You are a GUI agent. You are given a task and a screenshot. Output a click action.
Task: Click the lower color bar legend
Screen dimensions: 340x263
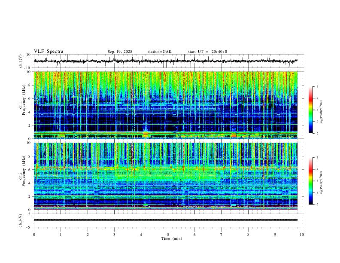pos(310,181)
